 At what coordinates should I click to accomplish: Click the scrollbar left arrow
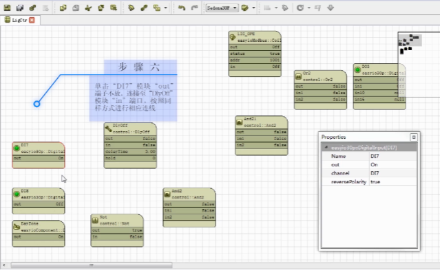pos(4,265)
